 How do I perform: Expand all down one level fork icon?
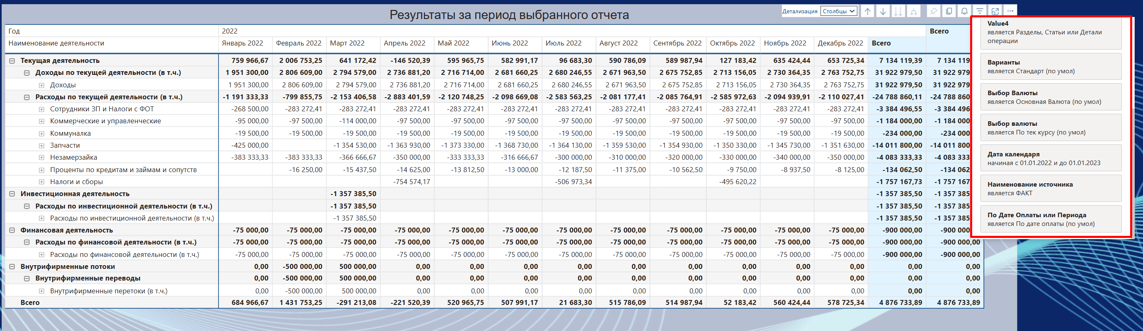[914, 12]
